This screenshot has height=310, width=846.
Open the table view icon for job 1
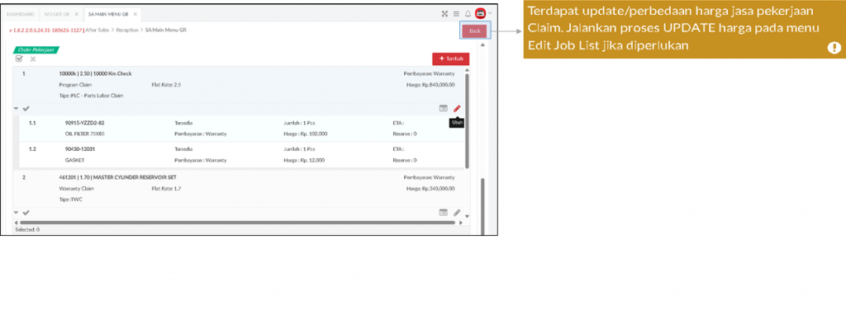[x=443, y=108]
